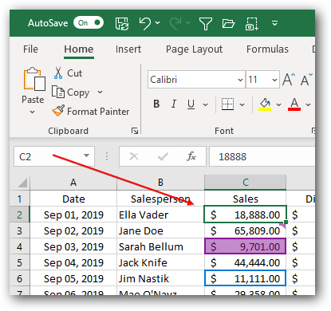The image size is (331, 311).
Task: Toggle Italic formatting
Action: point(174,104)
